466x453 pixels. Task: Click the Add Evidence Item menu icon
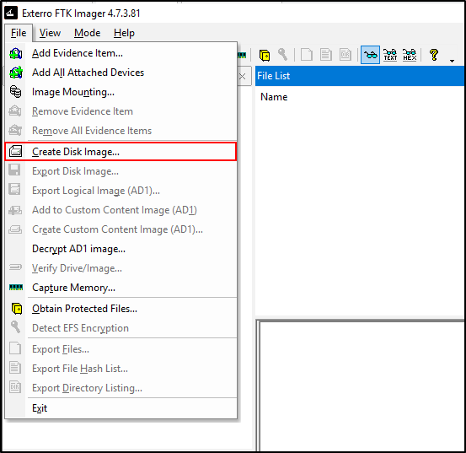pyautogui.click(x=15, y=53)
